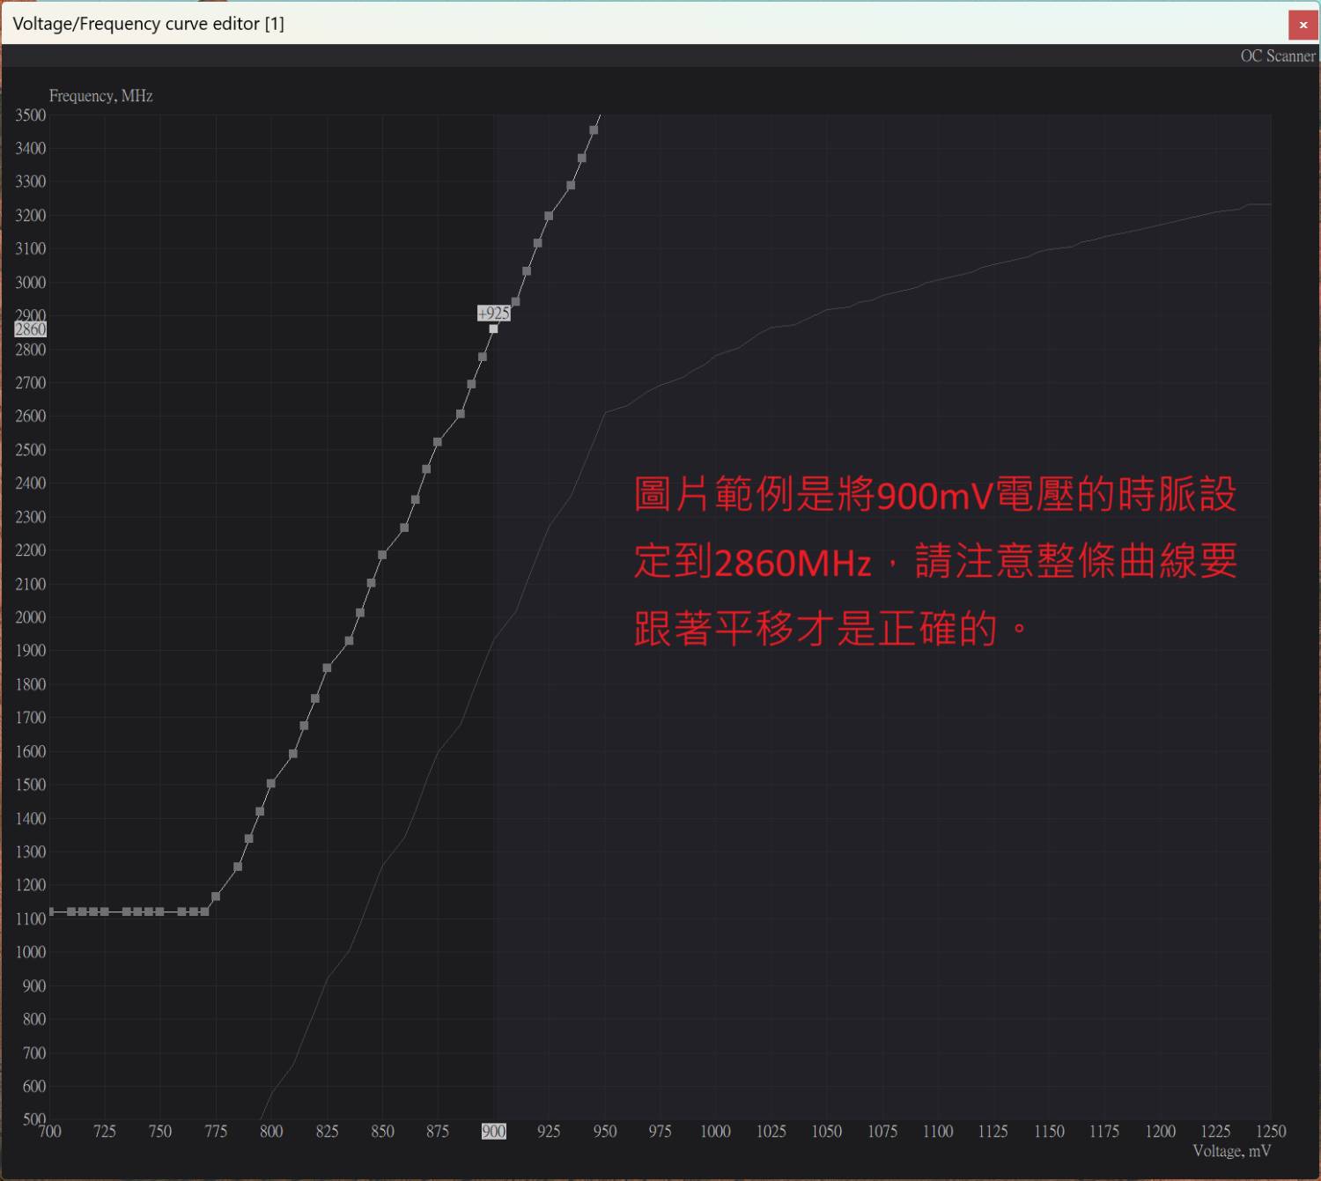The width and height of the screenshot is (1321, 1181).
Task: Close the Voltage/Frequency curve editor window
Action: click(1303, 25)
